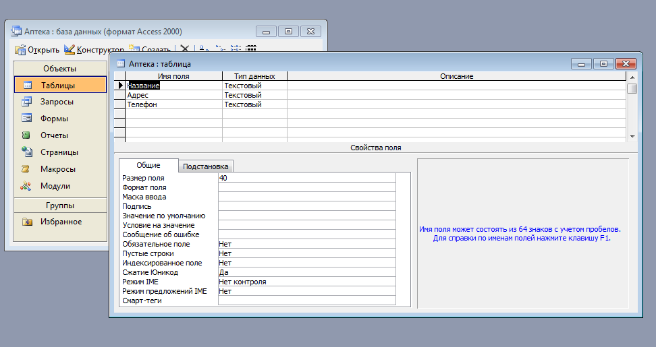Close the Аптека таблица window
Image resolution: width=656 pixels, height=347 pixels.
626,64
